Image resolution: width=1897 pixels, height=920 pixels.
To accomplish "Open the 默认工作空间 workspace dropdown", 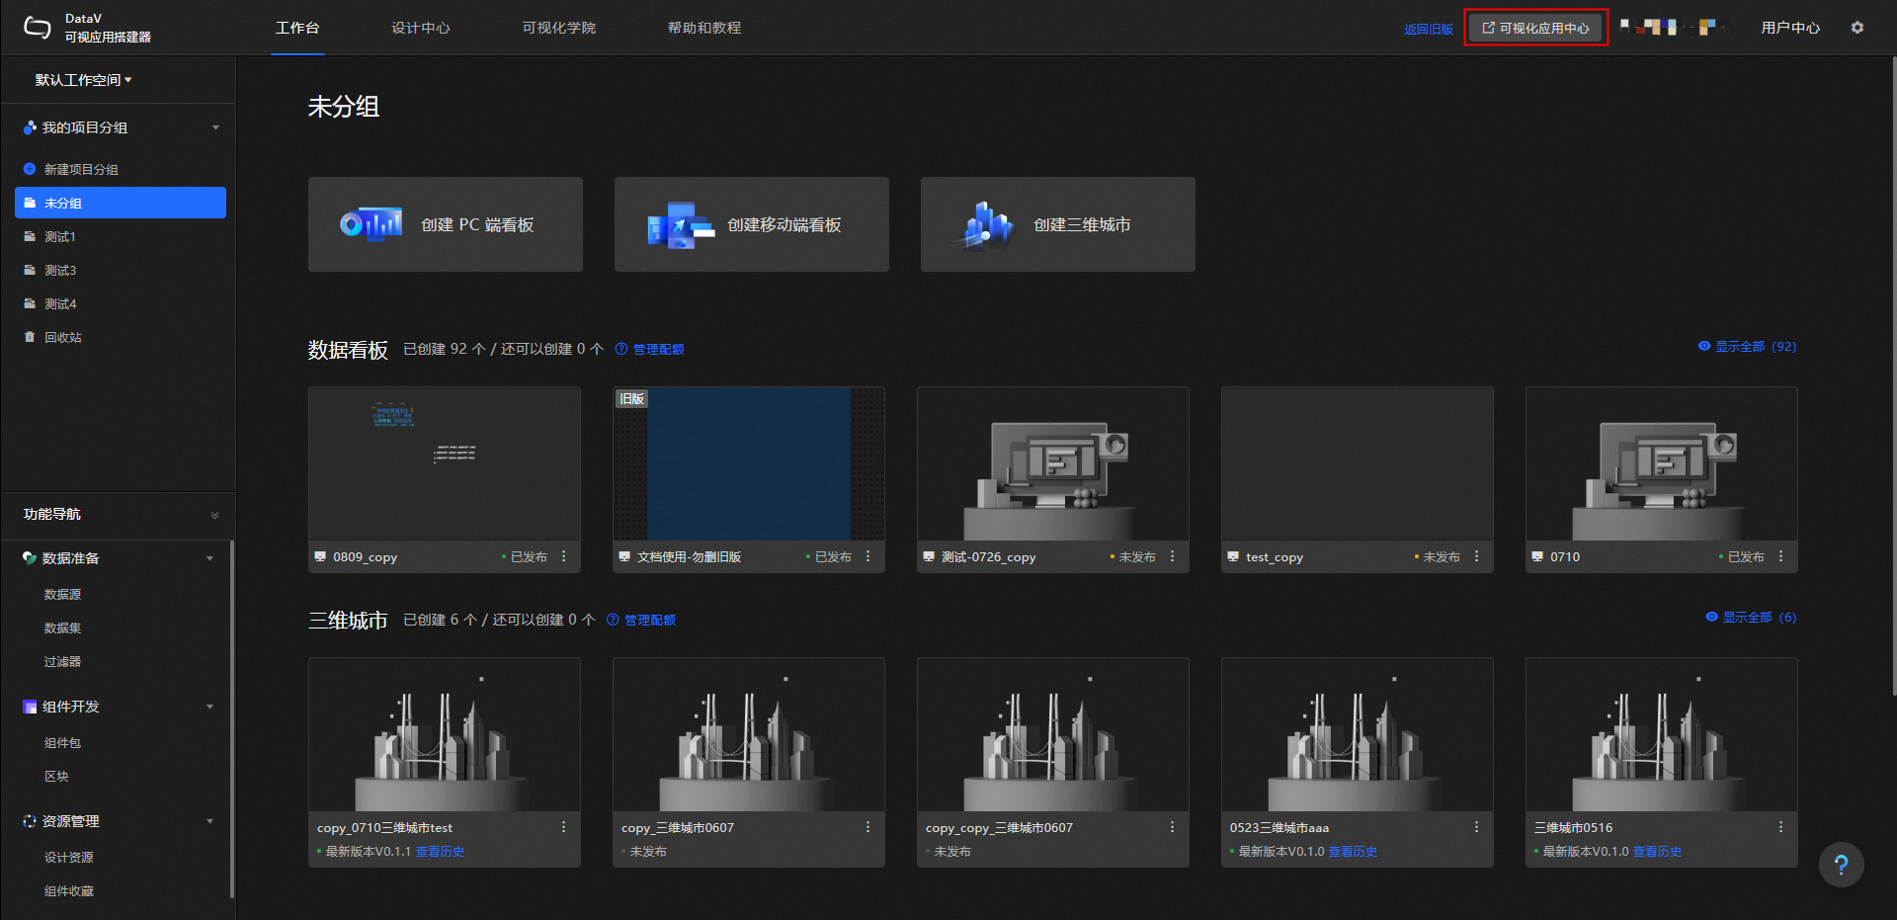I will [83, 80].
